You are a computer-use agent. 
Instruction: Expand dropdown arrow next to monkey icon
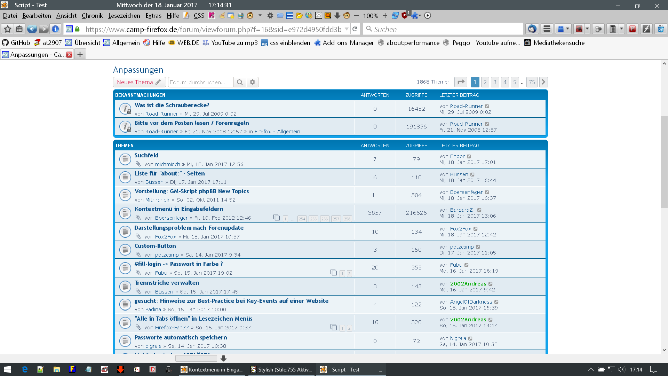click(260, 16)
